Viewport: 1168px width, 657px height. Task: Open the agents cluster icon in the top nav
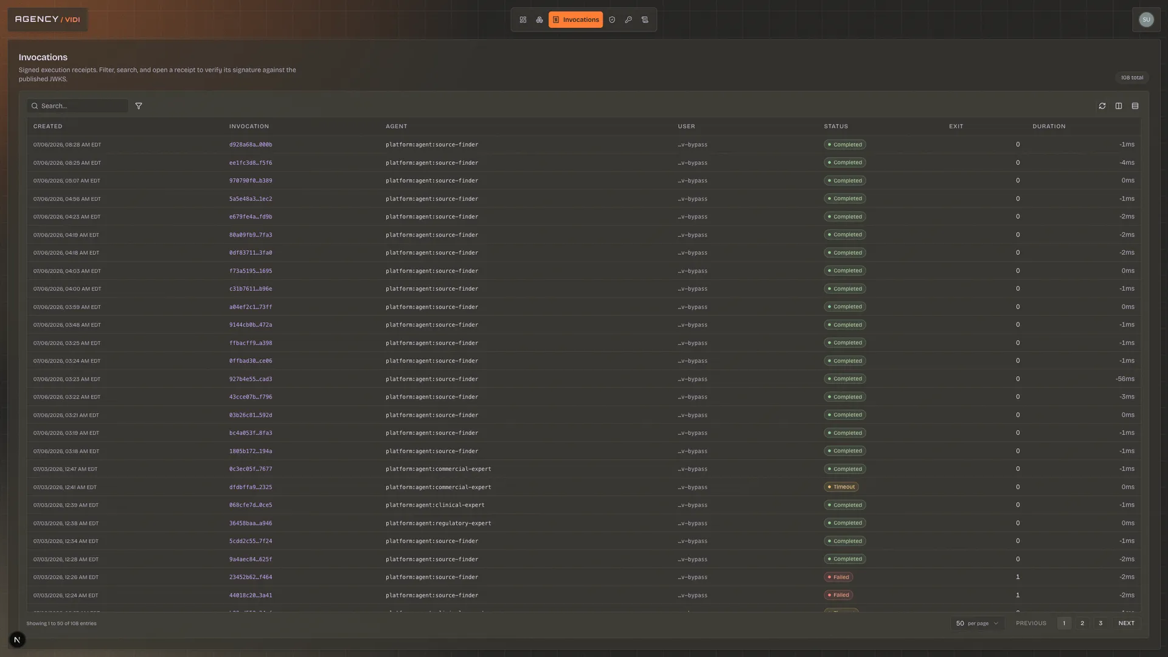(540, 19)
